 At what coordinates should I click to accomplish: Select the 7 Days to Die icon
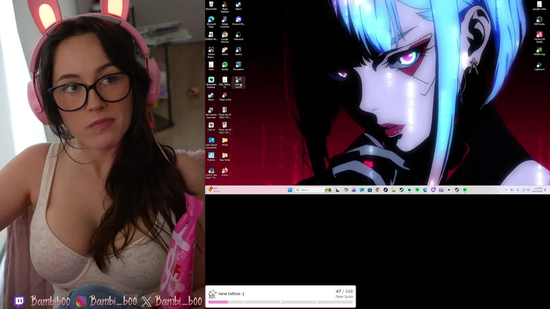coord(225,96)
